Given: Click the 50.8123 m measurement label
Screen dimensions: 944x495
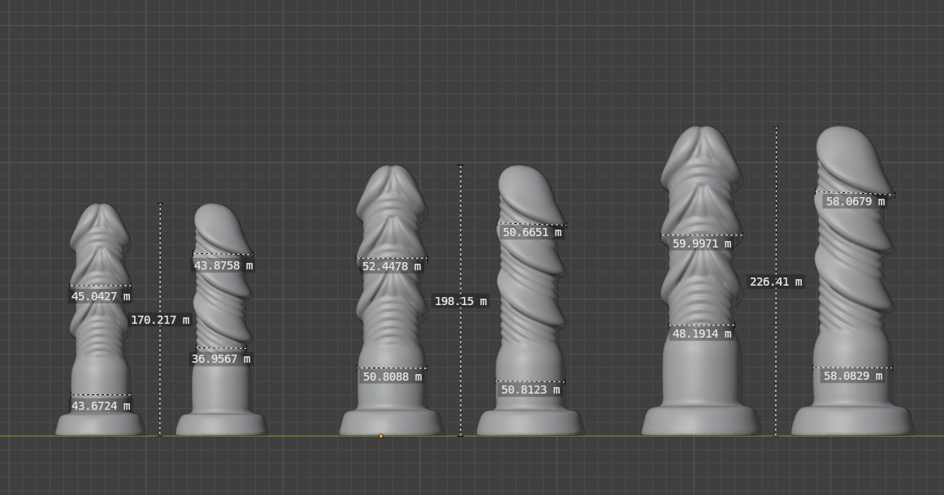Looking at the screenshot, I should [530, 390].
